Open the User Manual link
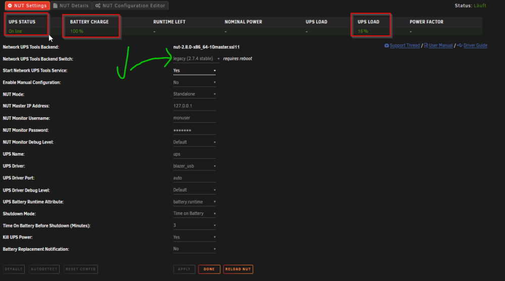 (440, 45)
